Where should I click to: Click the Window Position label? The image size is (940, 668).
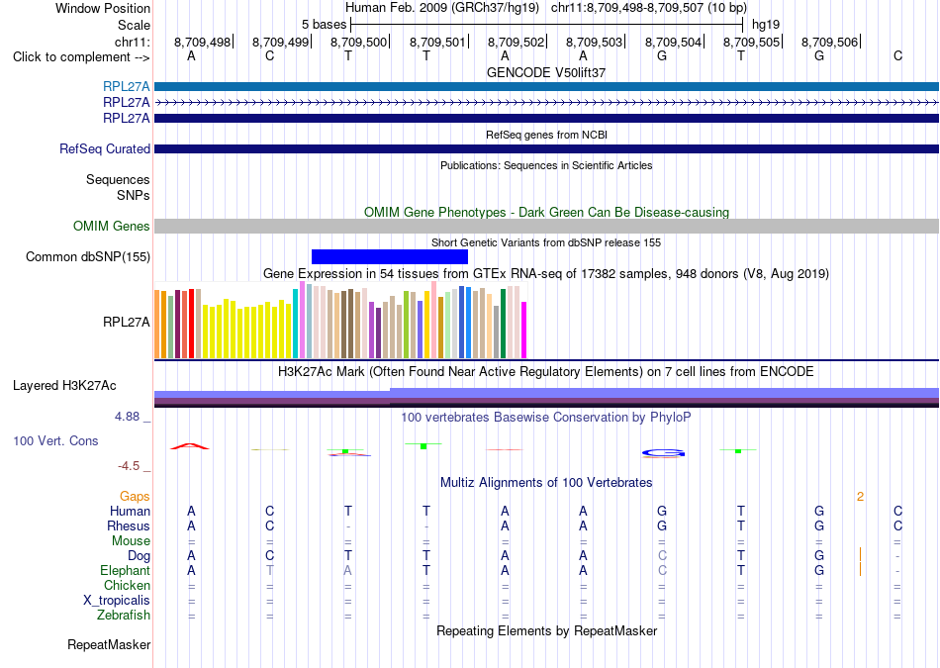tap(103, 8)
